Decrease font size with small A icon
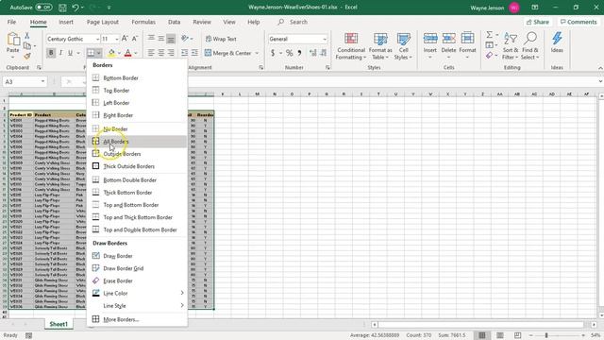Viewport: 604px width, 340px height. 135,39
